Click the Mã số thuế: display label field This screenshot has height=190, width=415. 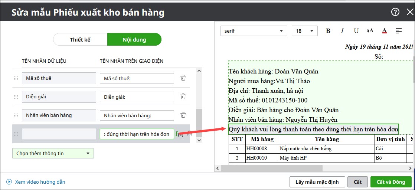[x=137, y=78]
